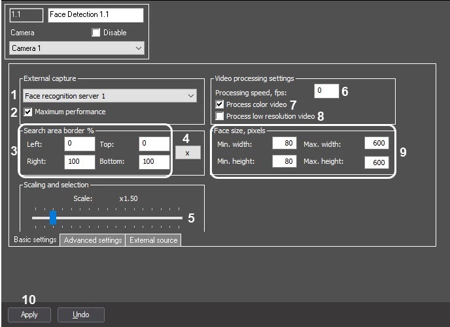Click the Undo button

81,315
